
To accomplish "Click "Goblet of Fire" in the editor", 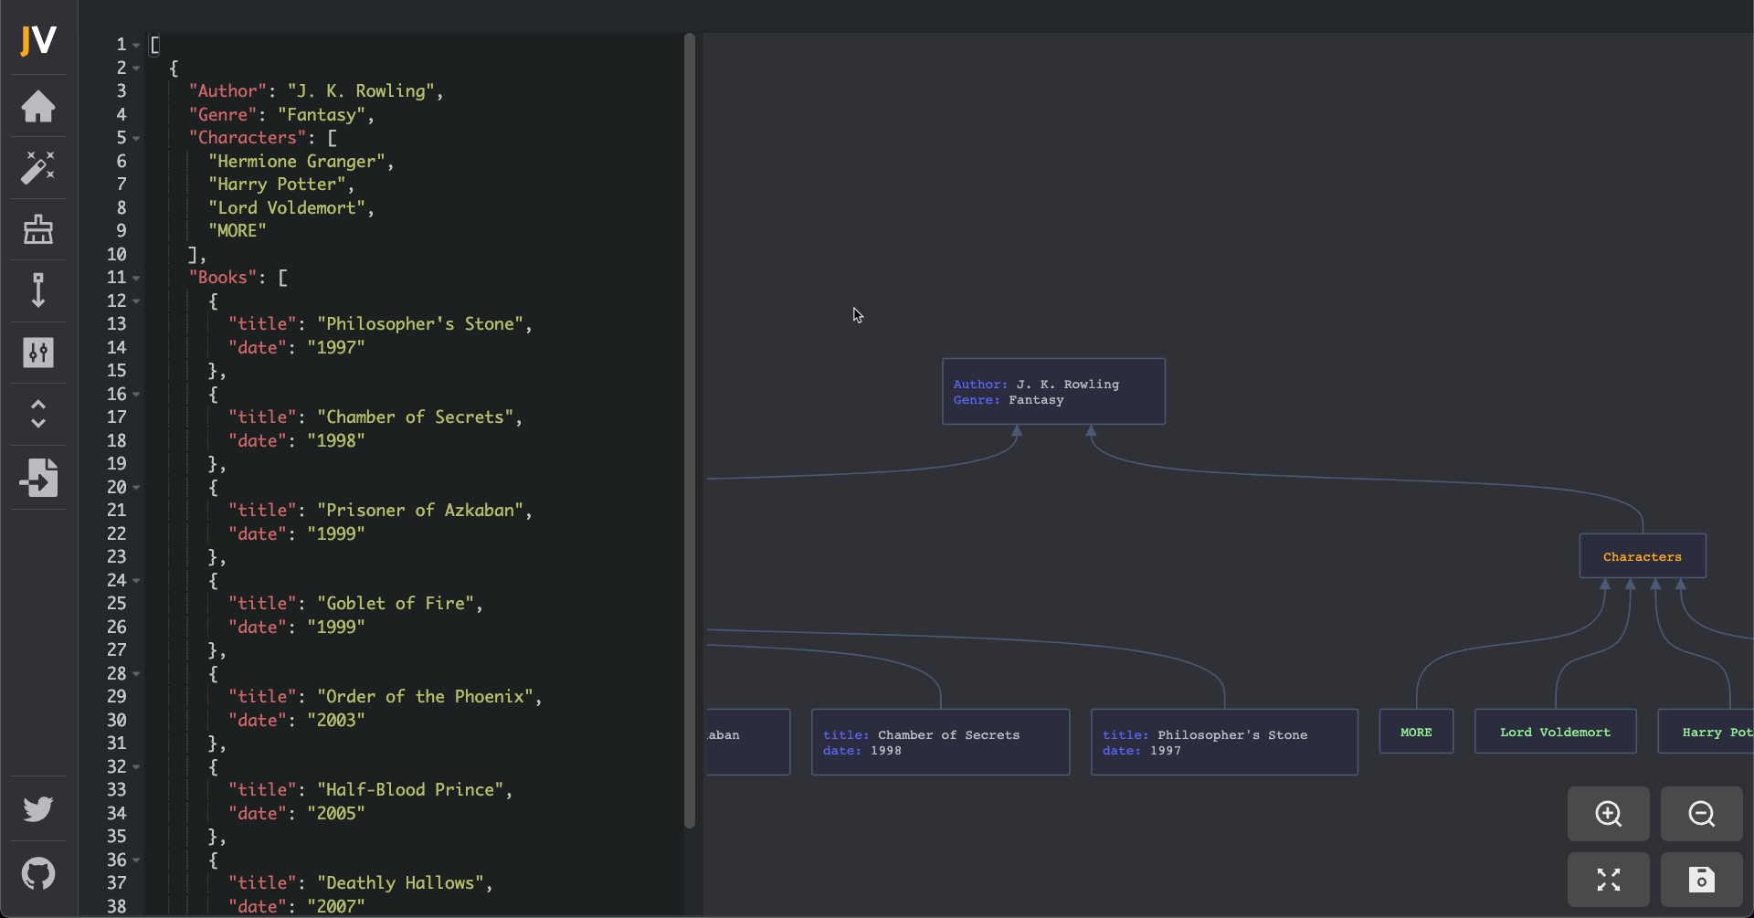I will pos(396,604).
